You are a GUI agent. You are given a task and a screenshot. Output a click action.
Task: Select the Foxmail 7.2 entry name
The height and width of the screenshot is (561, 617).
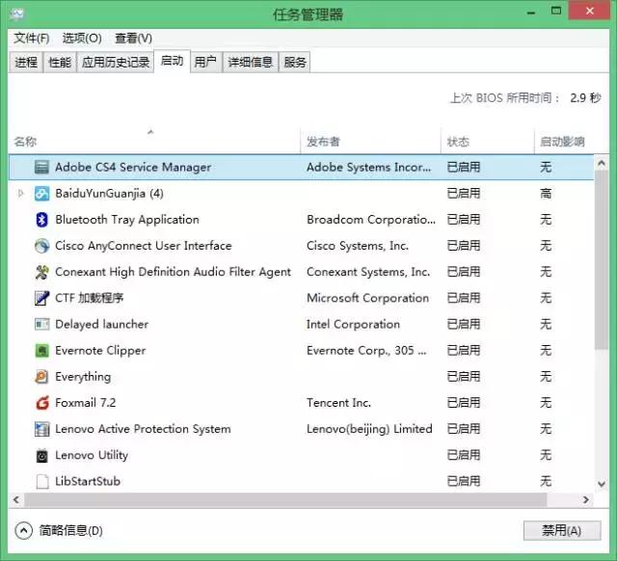pyautogui.click(x=86, y=403)
